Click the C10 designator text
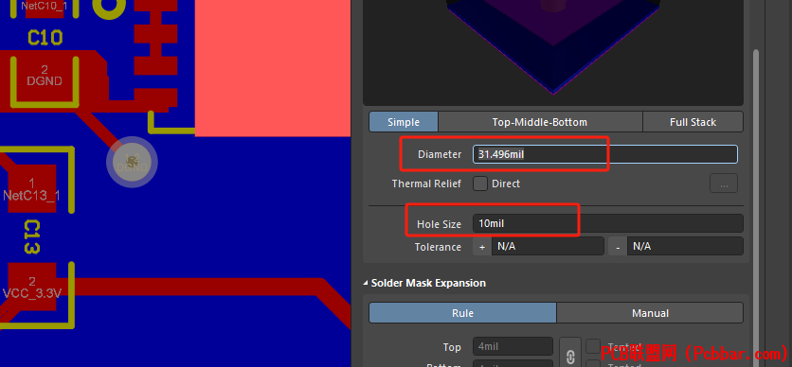 coord(45,38)
